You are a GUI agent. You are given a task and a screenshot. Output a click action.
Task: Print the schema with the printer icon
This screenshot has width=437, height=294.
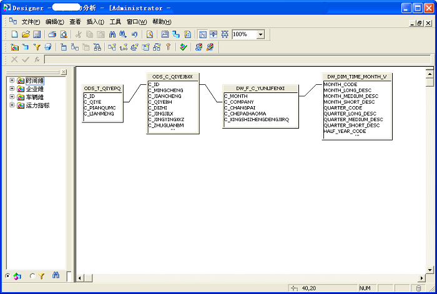[52, 34]
